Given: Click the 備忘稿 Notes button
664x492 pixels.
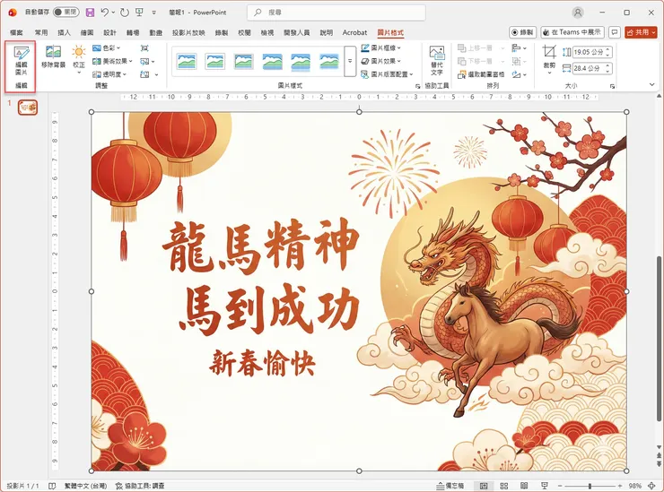Looking at the screenshot, I should pyautogui.click(x=450, y=486).
